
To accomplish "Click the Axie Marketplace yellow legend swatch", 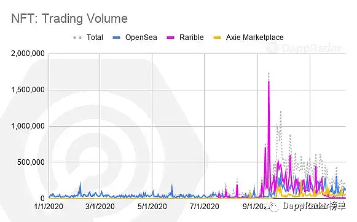I will [217, 38].
